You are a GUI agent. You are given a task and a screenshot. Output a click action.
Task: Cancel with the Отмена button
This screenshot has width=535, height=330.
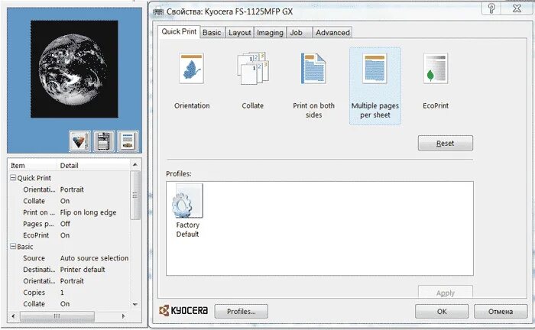tap(501, 311)
